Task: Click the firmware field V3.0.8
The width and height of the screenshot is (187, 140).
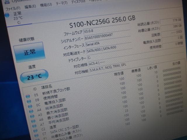Action: click(106, 30)
